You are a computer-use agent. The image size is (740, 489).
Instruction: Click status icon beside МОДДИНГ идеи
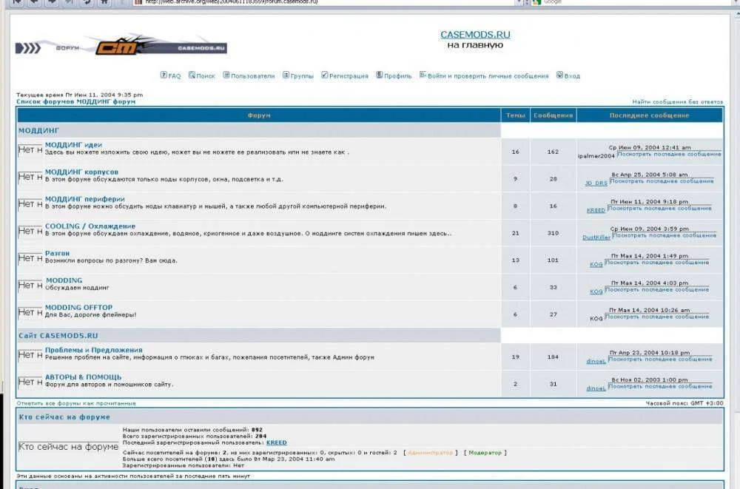click(30, 150)
